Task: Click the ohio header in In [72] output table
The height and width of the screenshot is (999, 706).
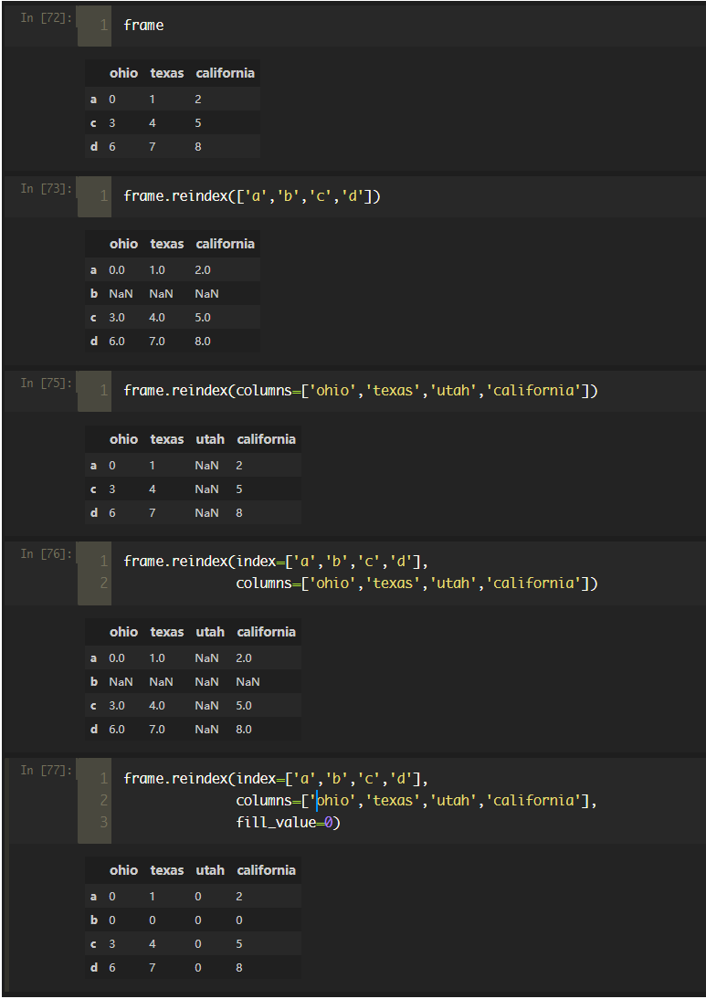Action: pyautogui.click(x=123, y=73)
